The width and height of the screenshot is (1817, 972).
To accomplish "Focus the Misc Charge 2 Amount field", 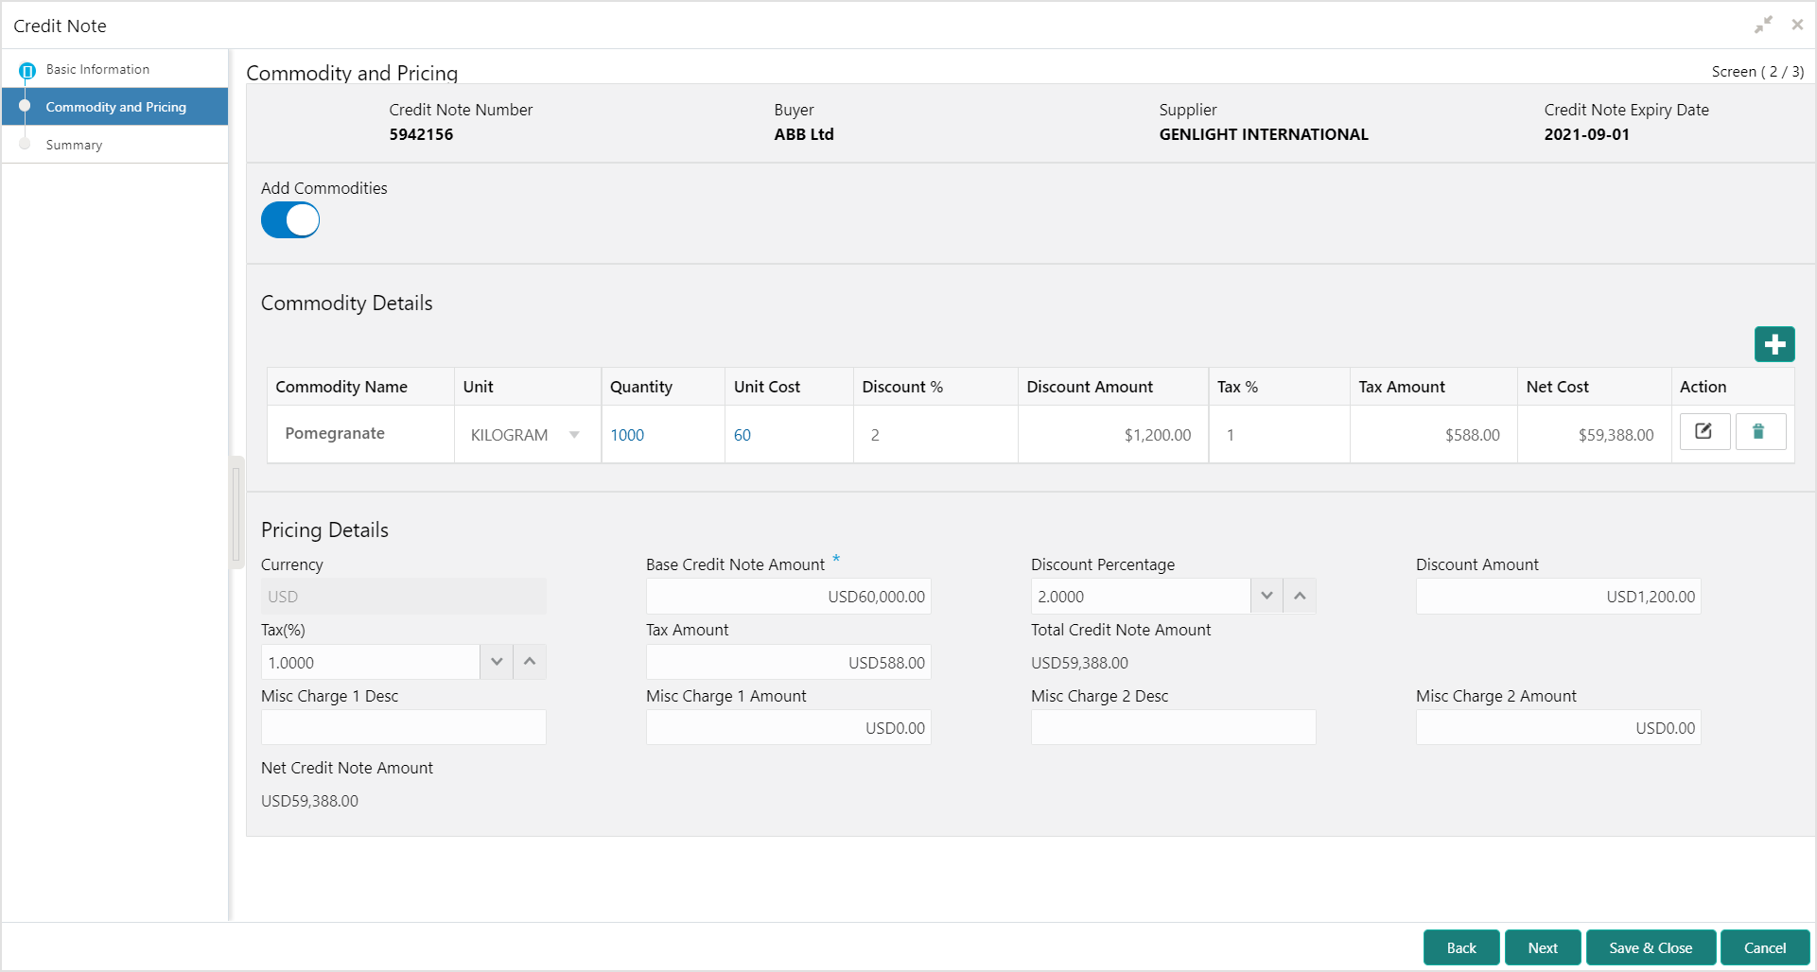I will 1559,727.
